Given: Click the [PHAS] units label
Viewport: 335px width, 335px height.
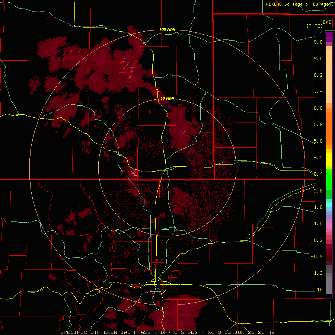Looking at the screenshot, I should pyautogui.click(x=315, y=26).
